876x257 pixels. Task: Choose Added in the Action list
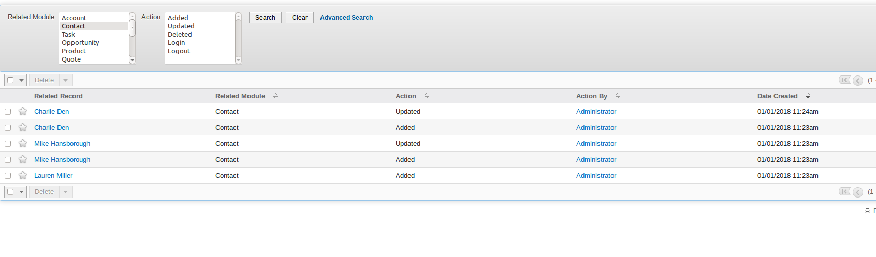tap(200, 18)
